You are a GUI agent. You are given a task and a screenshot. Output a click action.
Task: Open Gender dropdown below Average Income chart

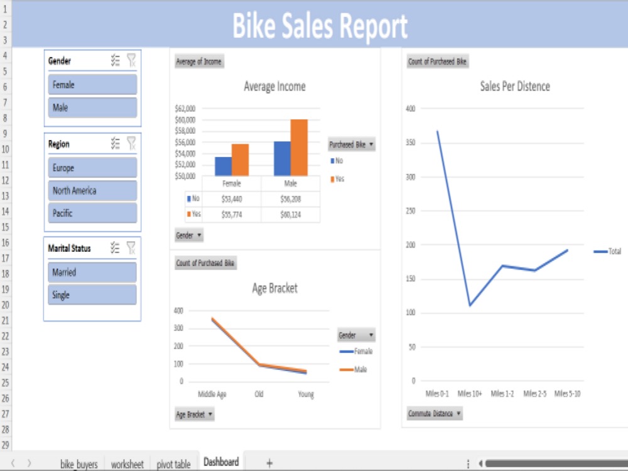(188, 235)
